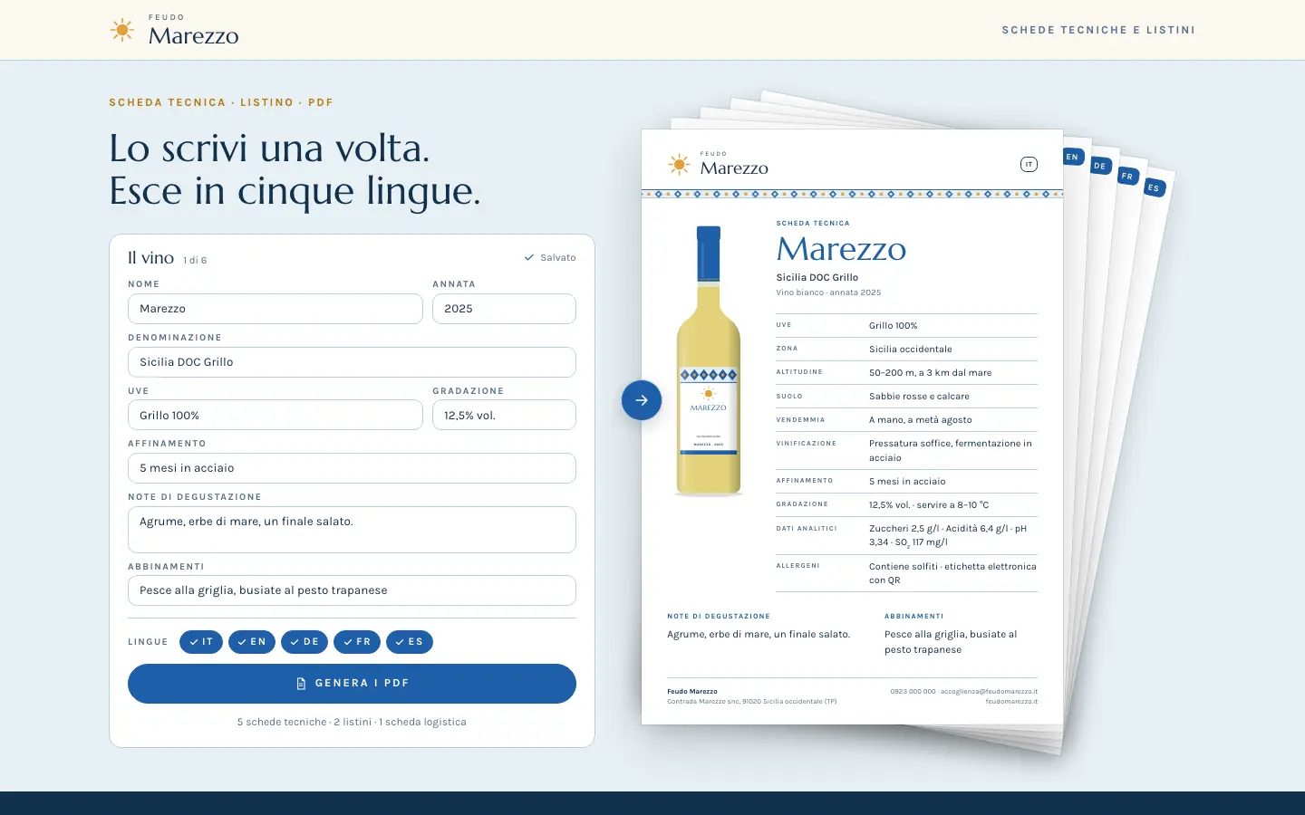
Task: Click 'Sicilia DOC Grillo' on the datasheet preview
Action: (817, 278)
